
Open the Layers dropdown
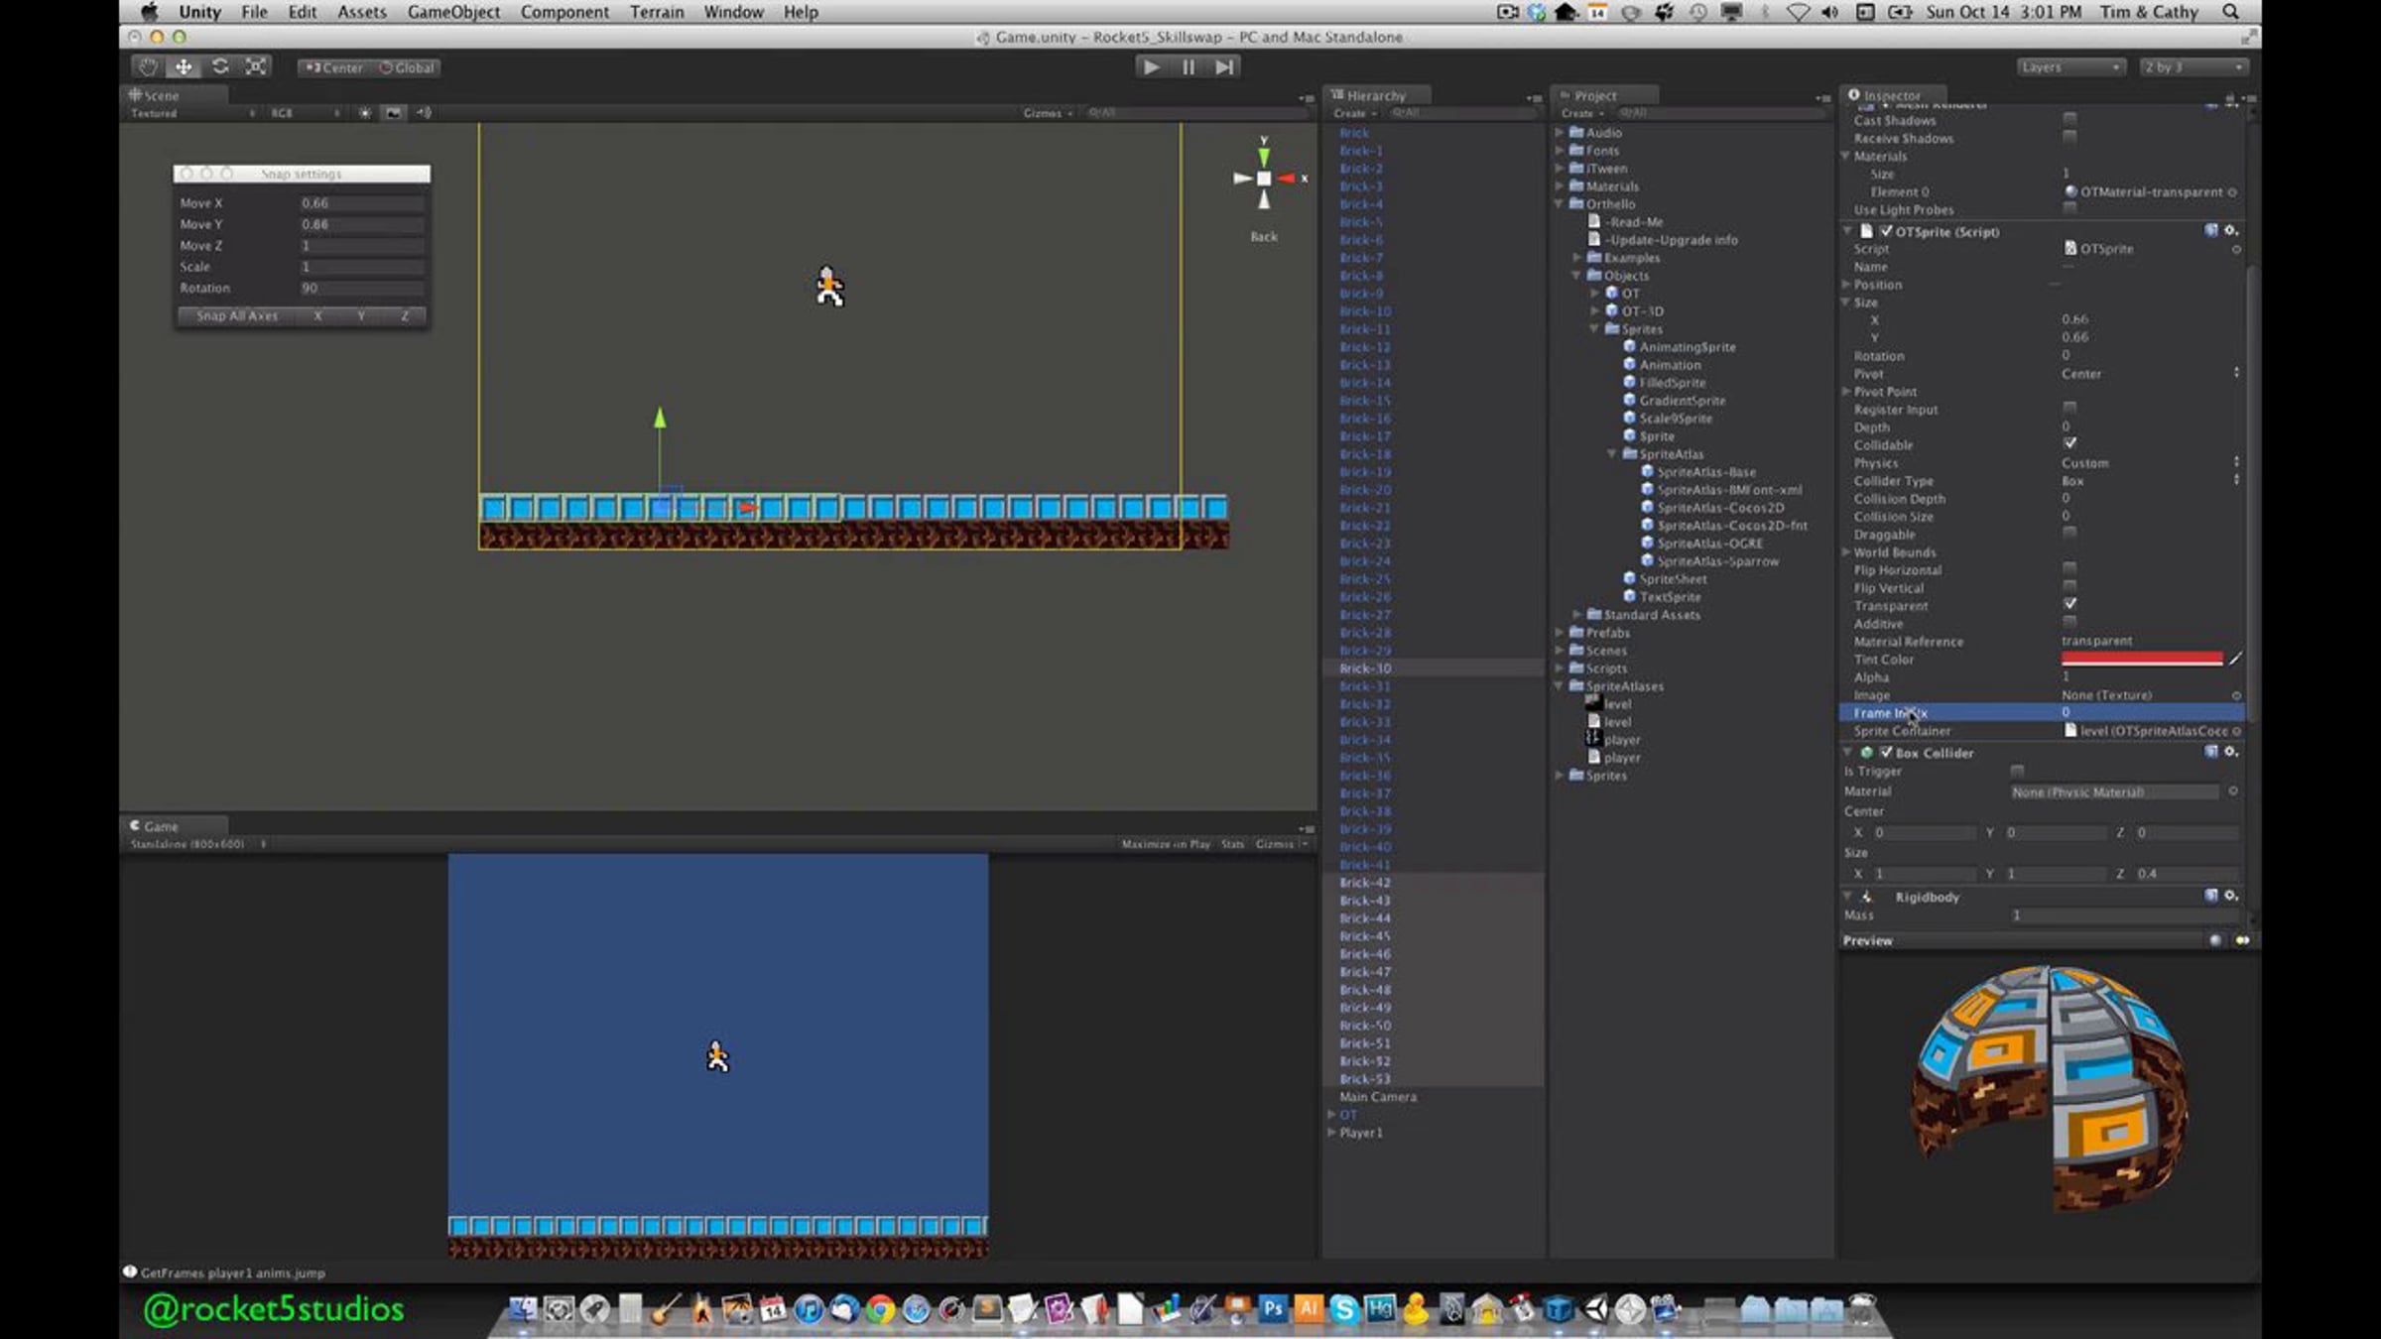2070,67
